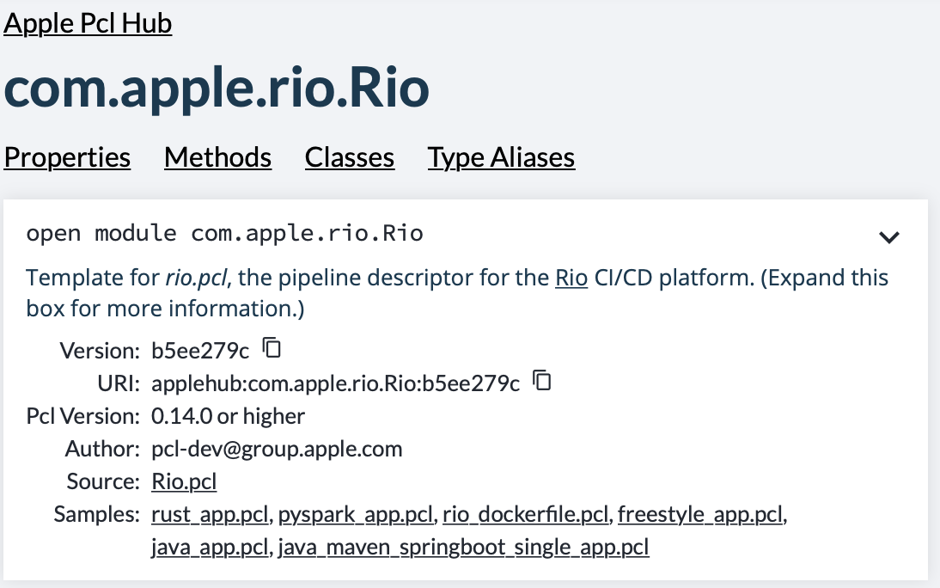
Task: Click the 'open module com.apple.rio.Rio' declaration
Action: (x=224, y=233)
